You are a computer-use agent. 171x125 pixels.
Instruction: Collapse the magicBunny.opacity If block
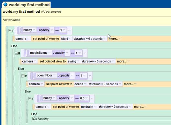[16, 53]
